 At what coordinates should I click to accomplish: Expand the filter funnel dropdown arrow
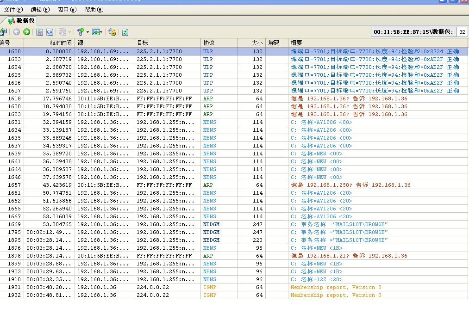pos(88,32)
